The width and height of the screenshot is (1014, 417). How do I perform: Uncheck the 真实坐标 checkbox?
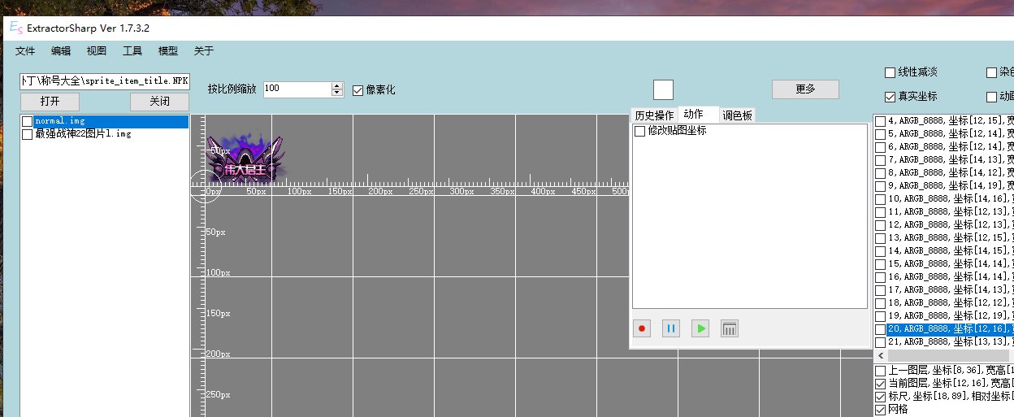[890, 97]
